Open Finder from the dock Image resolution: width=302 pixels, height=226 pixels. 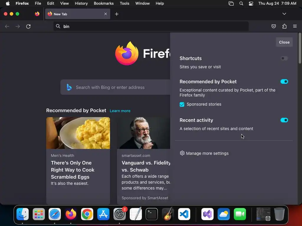point(22,214)
